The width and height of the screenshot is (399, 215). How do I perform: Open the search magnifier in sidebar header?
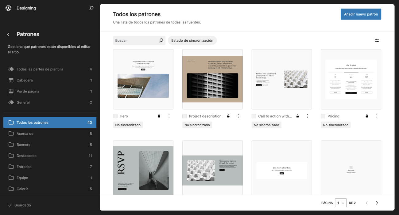pos(91,8)
